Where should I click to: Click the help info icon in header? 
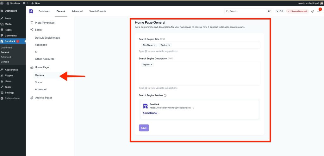(313, 11)
